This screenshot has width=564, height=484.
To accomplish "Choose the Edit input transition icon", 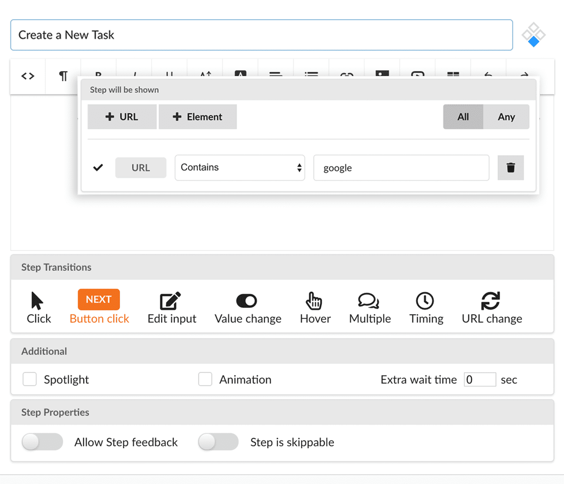I will point(170,301).
